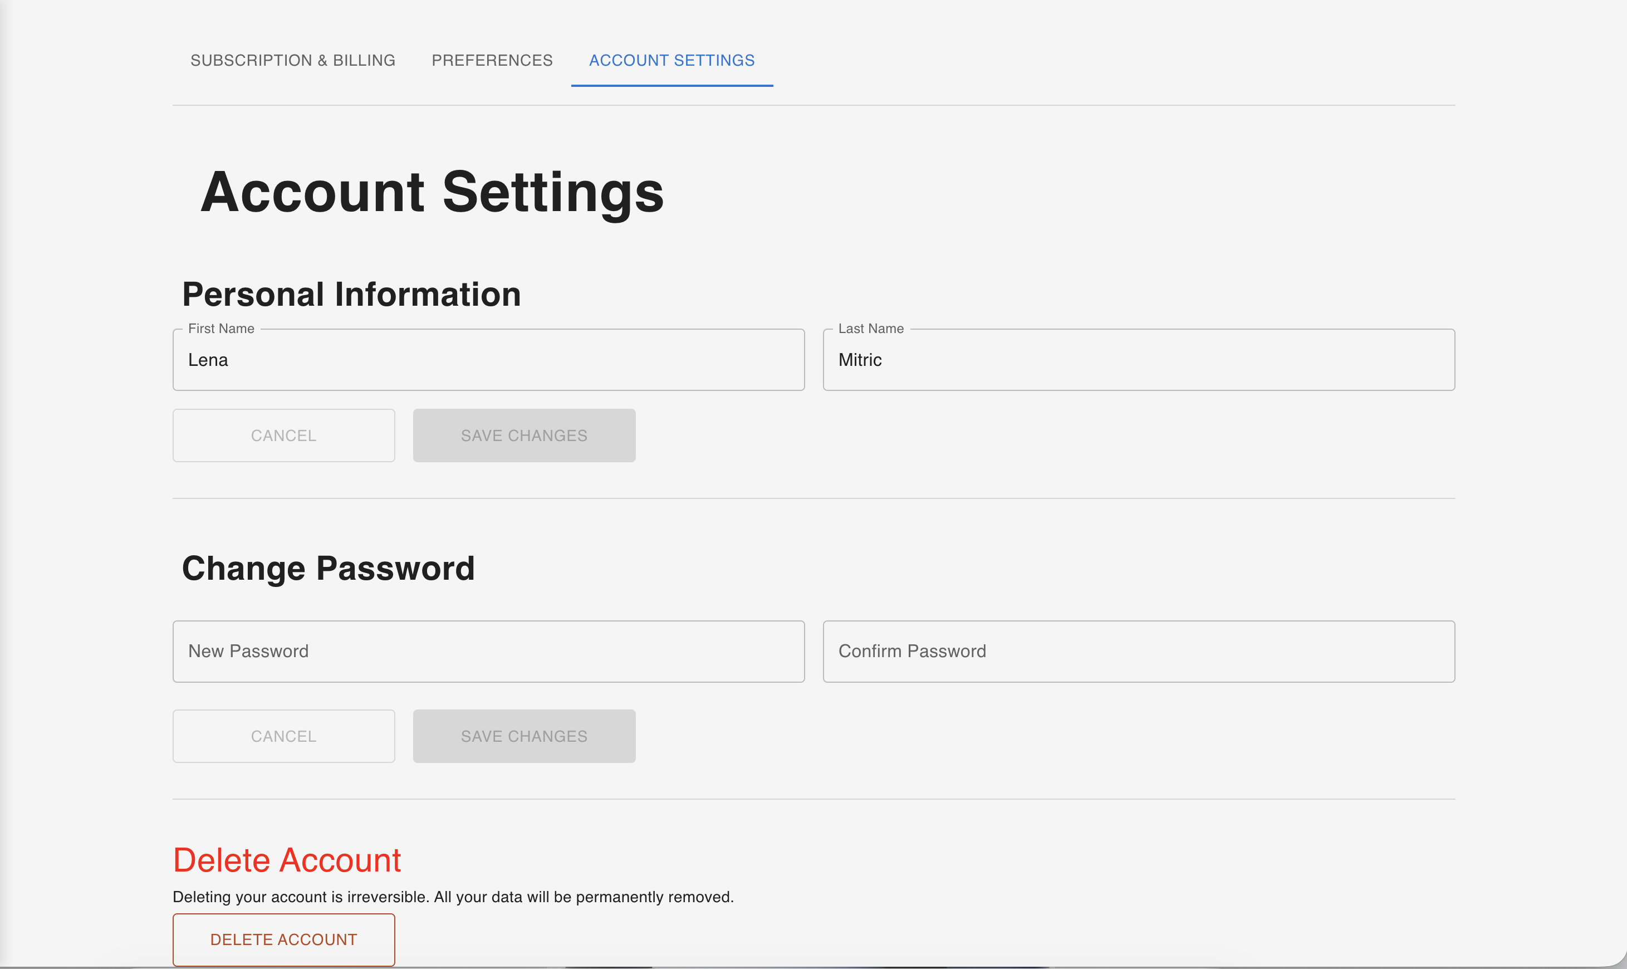Click the red-outlined Delete Account button
Viewport: 1627px width, 969px height.
coord(283,939)
